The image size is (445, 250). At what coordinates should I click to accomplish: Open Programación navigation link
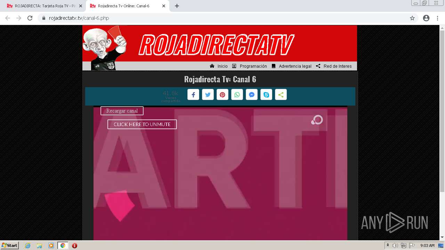(x=253, y=66)
